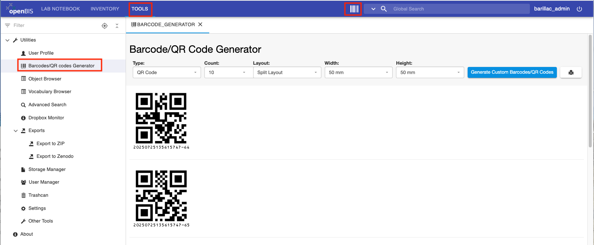Focus the Global Search input field
594x245 pixels.
[x=459, y=9]
